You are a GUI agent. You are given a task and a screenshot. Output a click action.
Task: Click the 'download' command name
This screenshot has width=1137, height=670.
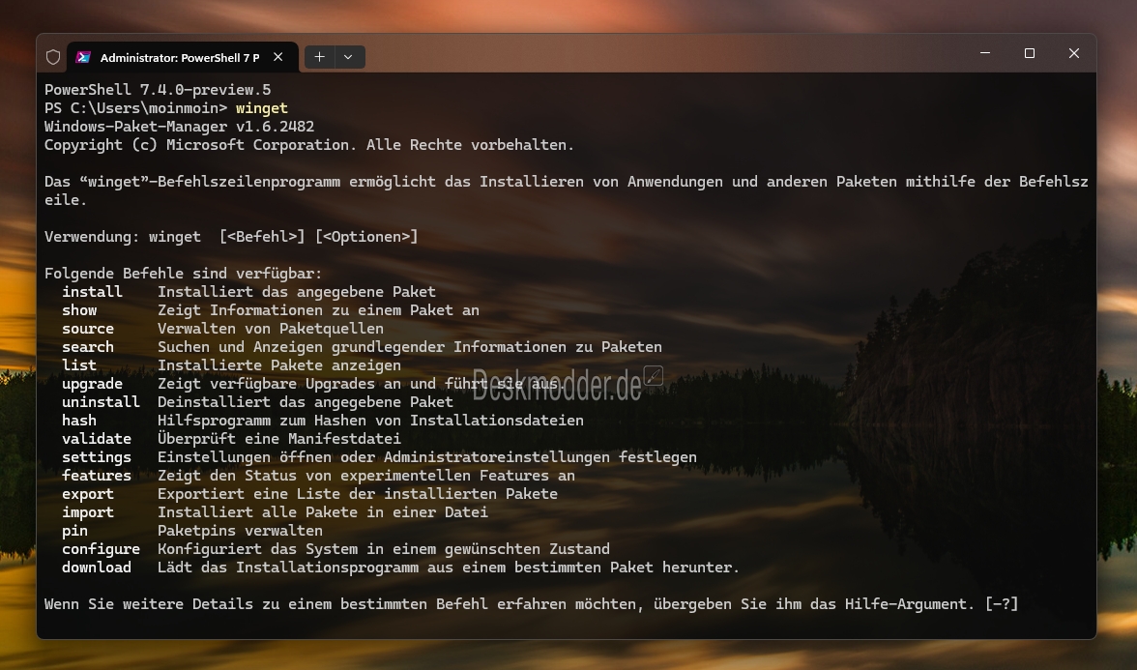pyautogui.click(x=97, y=567)
